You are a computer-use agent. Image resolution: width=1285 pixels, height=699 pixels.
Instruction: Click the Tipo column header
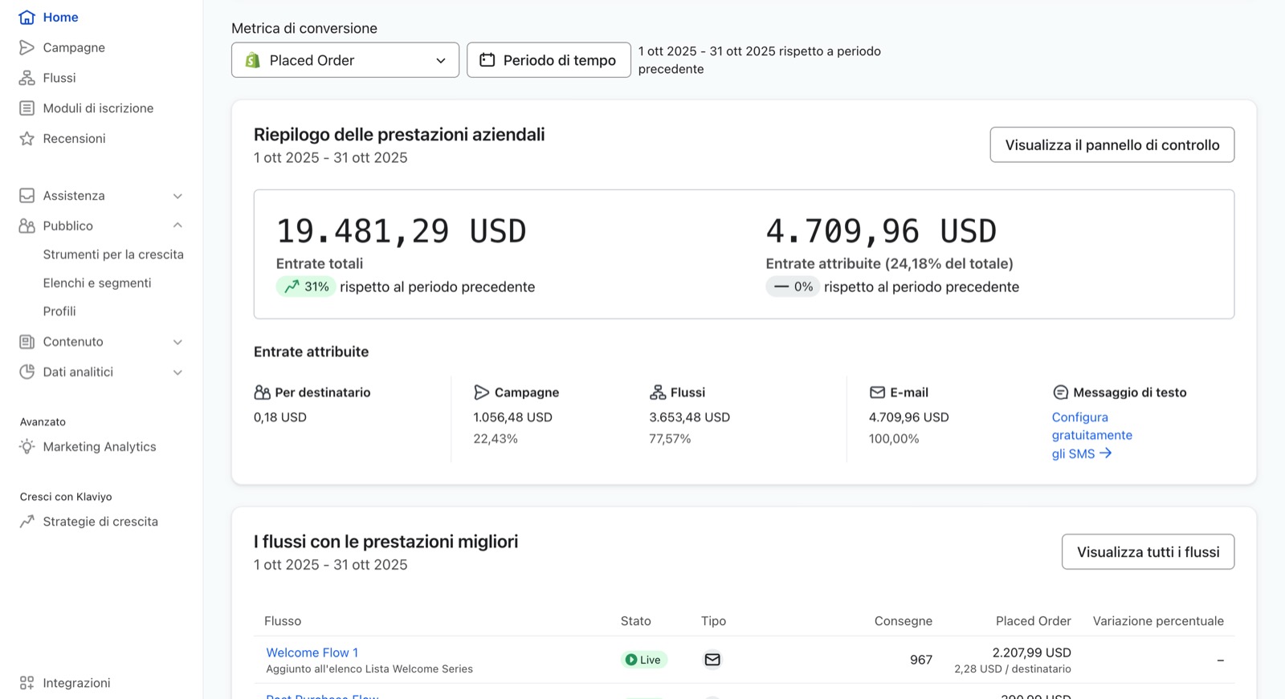pyautogui.click(x=713, y=621)
